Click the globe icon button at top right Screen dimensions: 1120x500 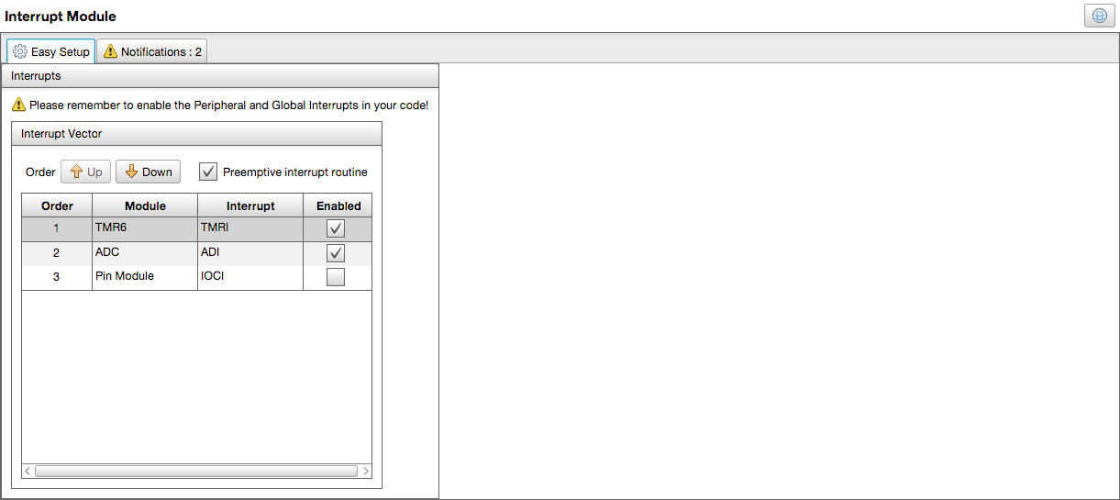(x=1099, y=16)
